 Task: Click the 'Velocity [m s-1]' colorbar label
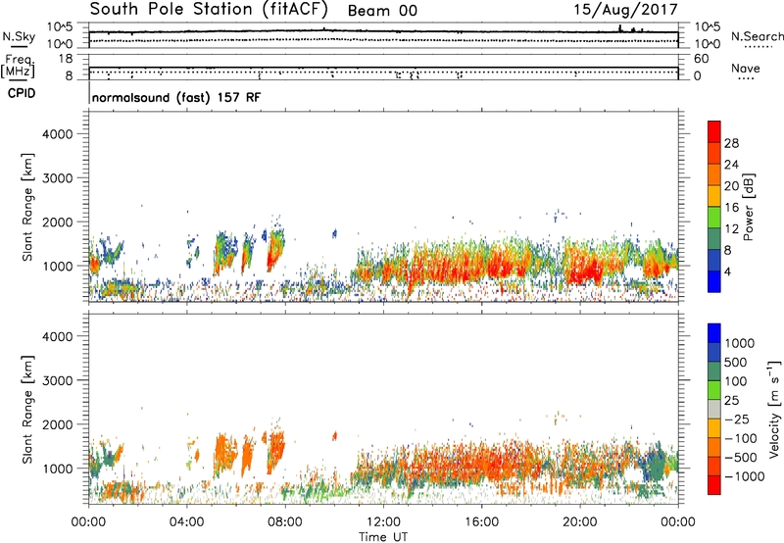[x=774, y=409]
